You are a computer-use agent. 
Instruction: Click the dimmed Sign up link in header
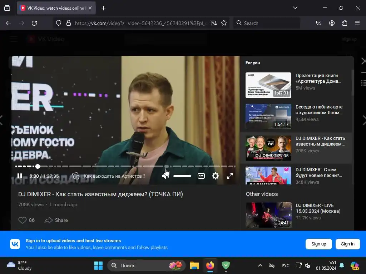point(349,39)
